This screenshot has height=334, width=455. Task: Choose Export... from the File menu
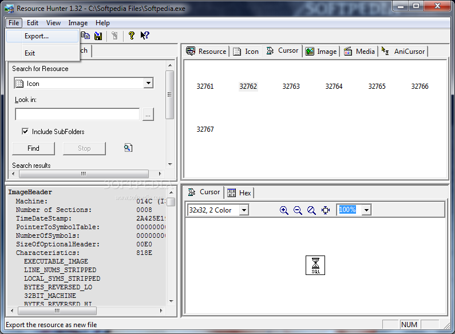coord(42,36)
